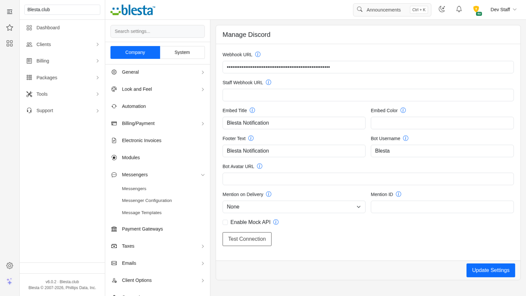Switch to Company tab

[135, 52]
